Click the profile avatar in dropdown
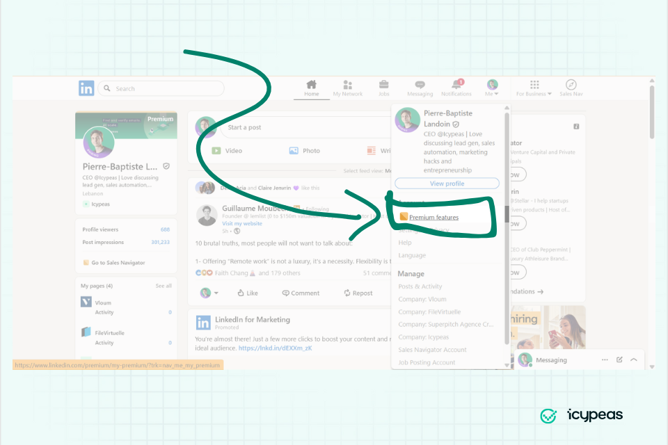Viewport: 668px width, 445px height. coord(408,120)
